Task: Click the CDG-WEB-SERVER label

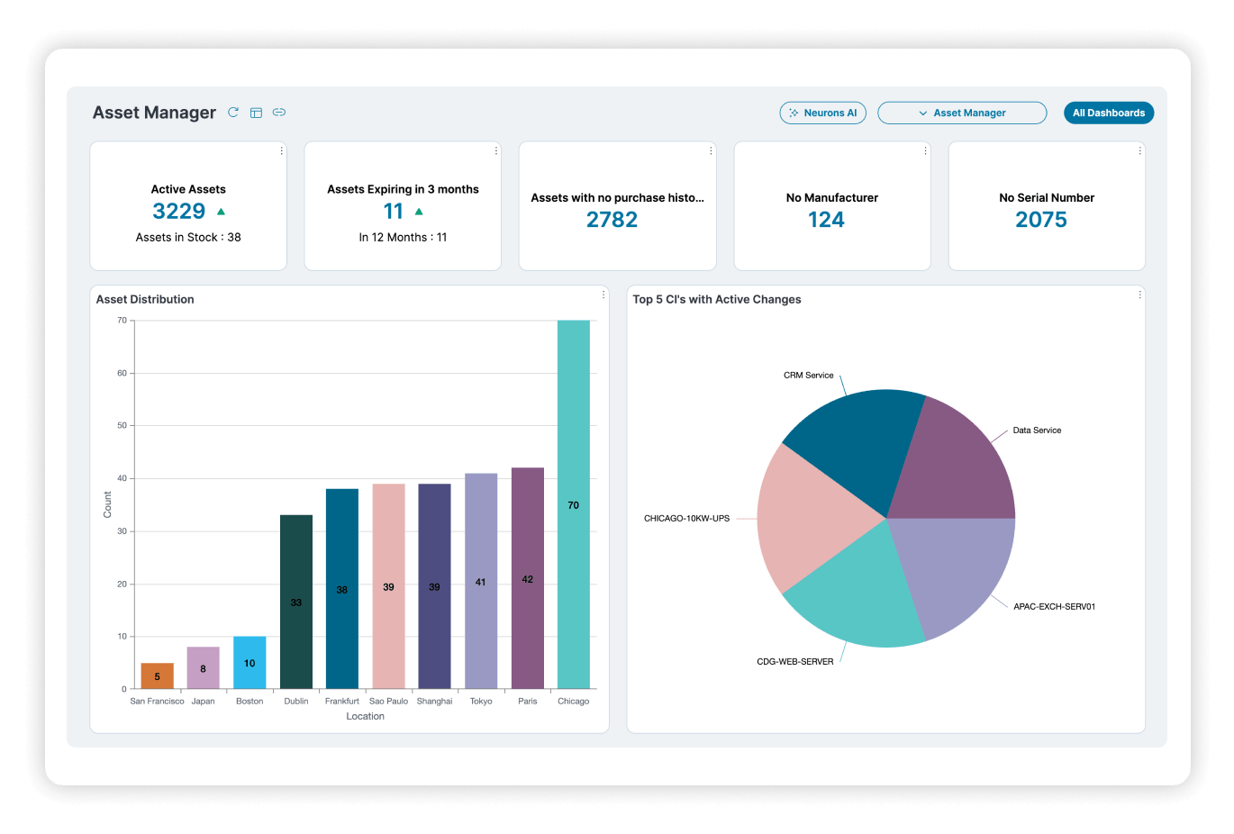Action: pos(795,662)
